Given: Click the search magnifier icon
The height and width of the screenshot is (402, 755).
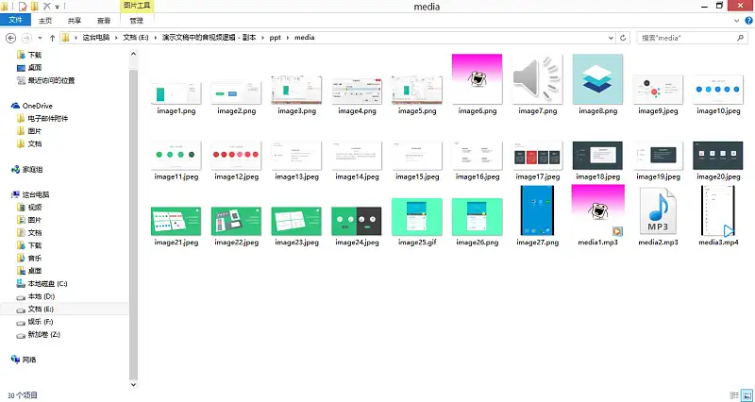Looking at the screenshot, I should [740, 38].
